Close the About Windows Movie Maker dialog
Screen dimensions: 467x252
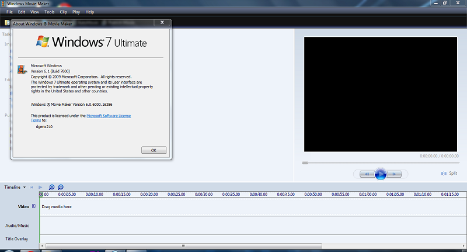(162, 22)
